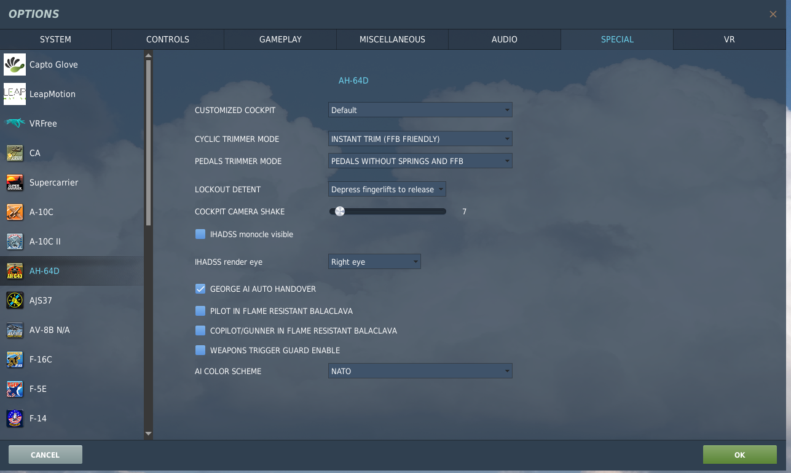Open the CYCLIC TRIMMER MODE dropdown

[x=420, y=139]
